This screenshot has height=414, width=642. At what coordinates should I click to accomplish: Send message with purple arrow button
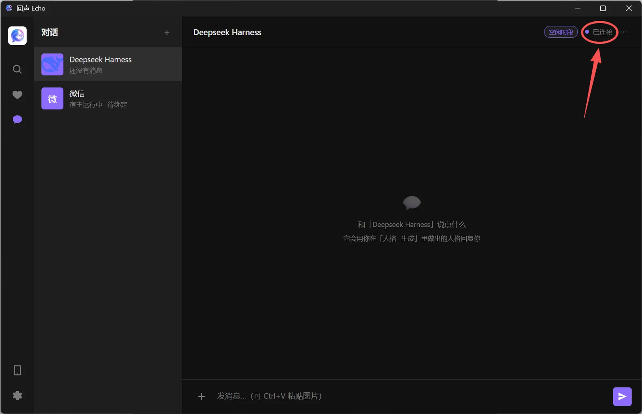[622, 396]
